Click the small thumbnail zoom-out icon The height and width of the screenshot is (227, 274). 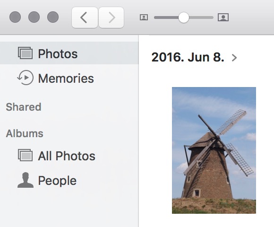[x=144, y=17]
